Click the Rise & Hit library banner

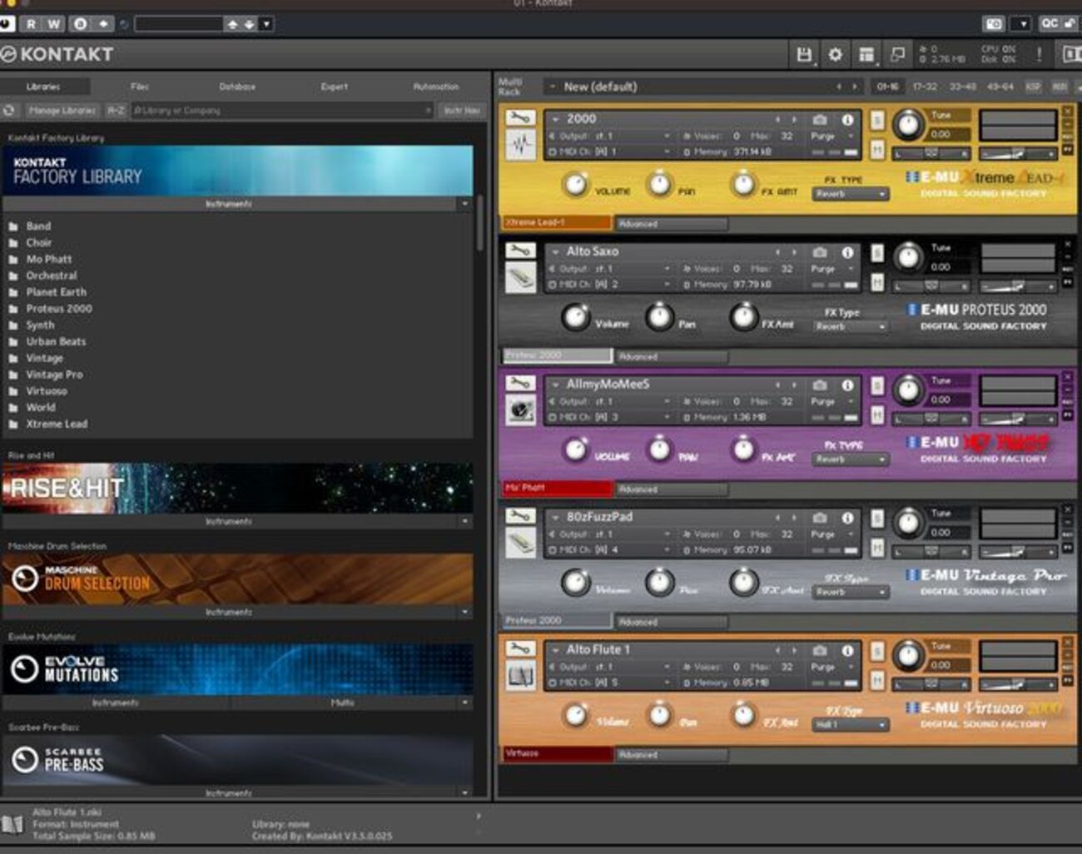coord(237,488)
